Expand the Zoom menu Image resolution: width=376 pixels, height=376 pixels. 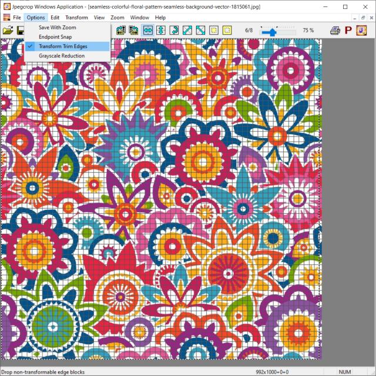[117, 18]
